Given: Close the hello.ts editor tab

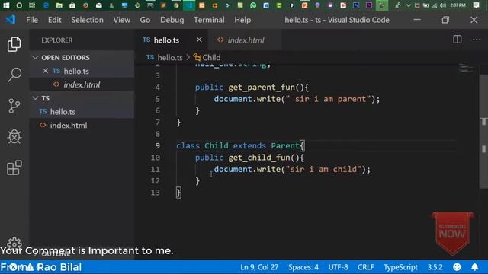Looking at the screenshot, I should coord(199,40).
